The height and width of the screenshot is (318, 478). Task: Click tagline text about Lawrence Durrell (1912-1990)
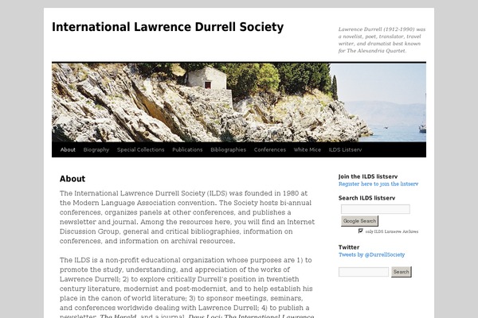(x=382, y=40)
